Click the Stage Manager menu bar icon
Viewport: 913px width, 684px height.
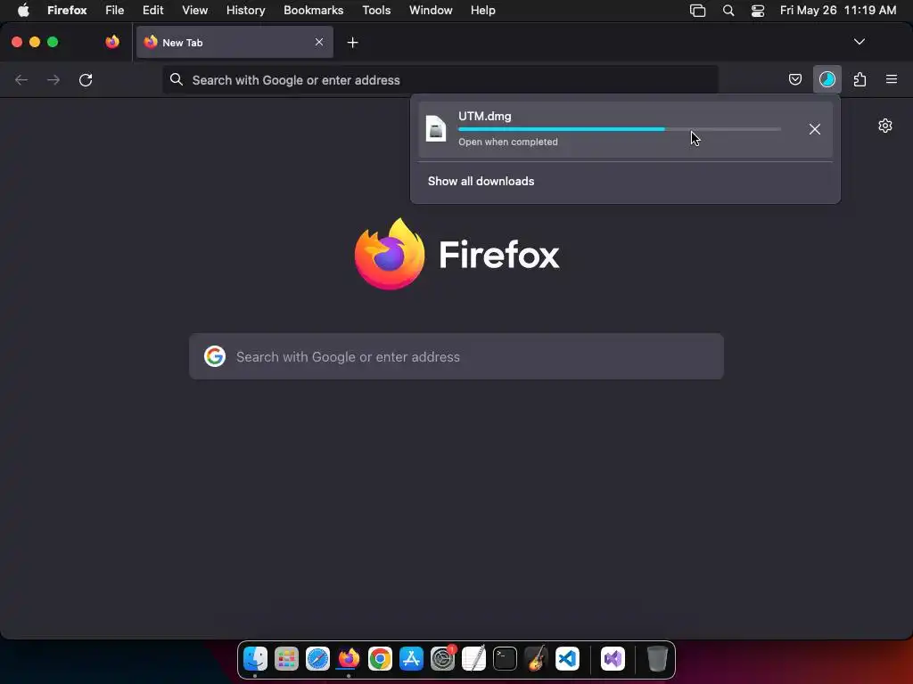coord(697,11)
